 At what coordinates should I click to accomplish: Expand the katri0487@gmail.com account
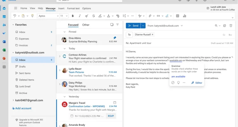[x=13, y=100]
